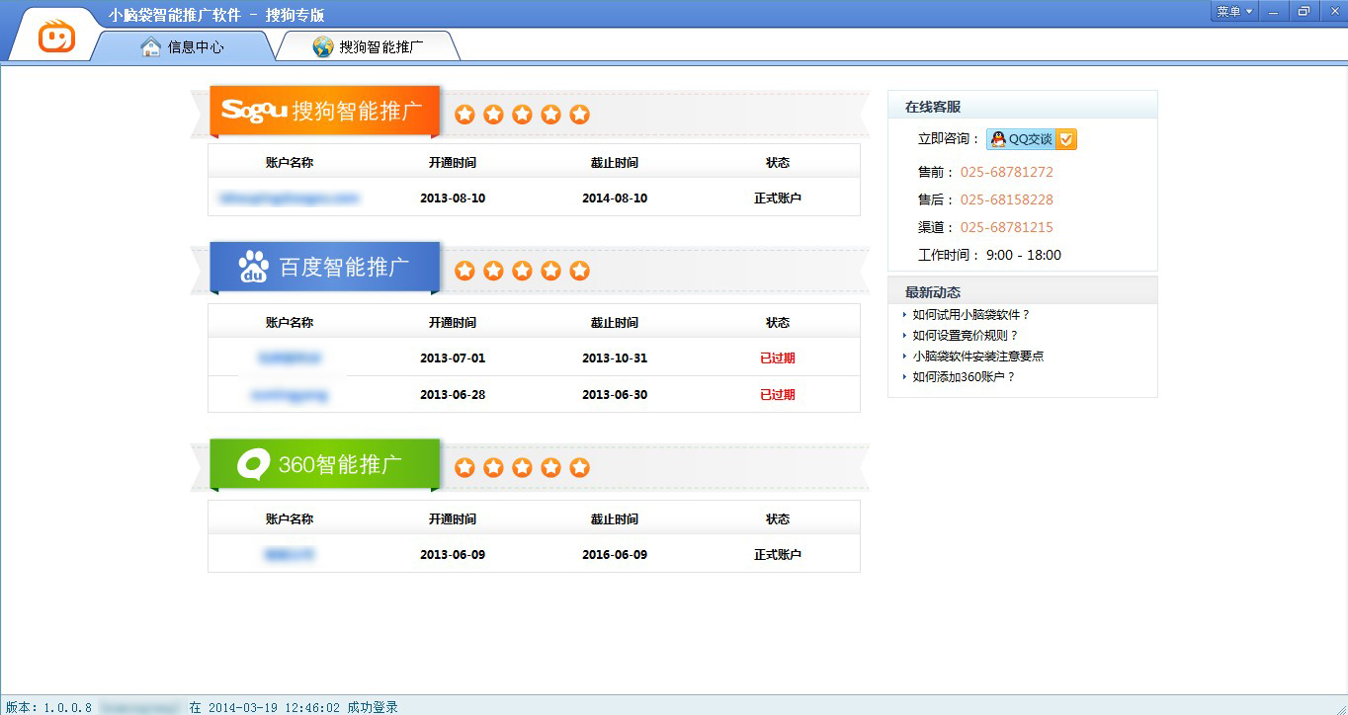Select Sogou account row 2013-08-10
Image resolution: width=1348 pixels, height=715 pixels.
pyautogui.click(x=534, y=198)
